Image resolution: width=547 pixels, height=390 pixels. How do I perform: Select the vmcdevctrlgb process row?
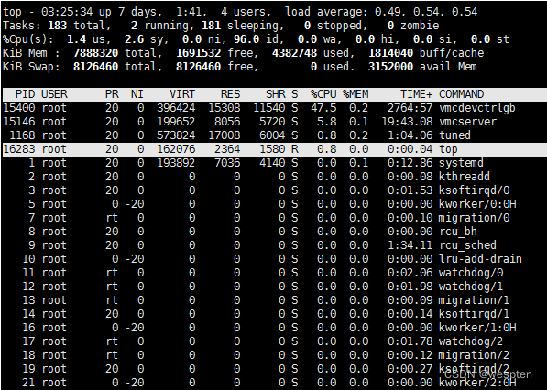click(x=273, y=108)
